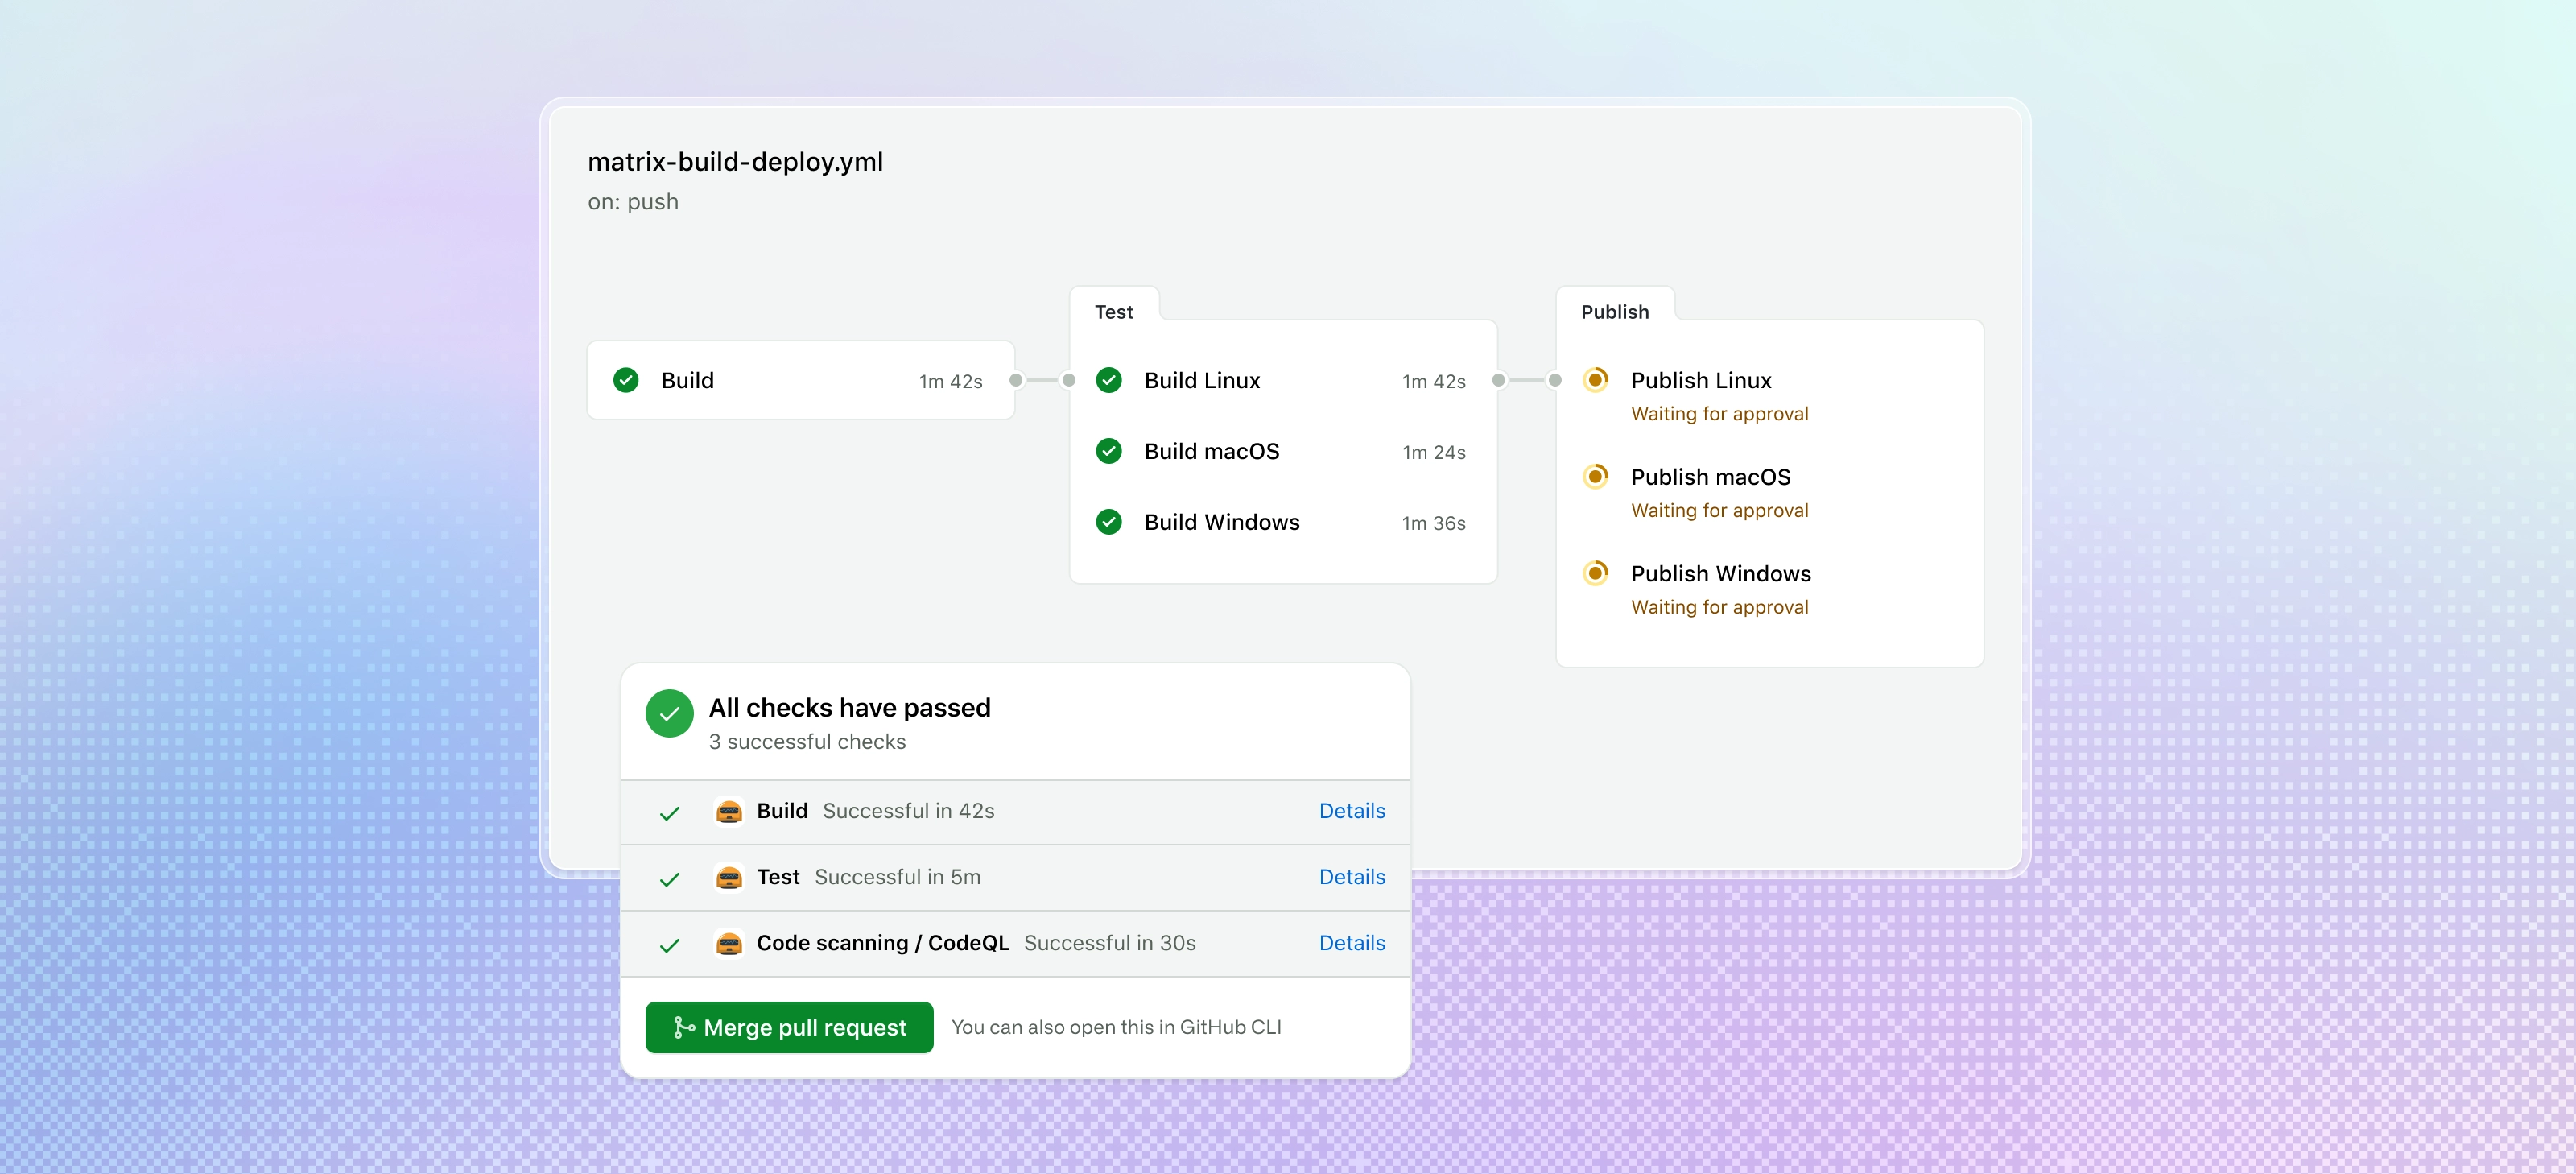2576x1174 pixels.
Task: Click the 1m 24s duration for Build macOS
Action: click(1433, 452)
